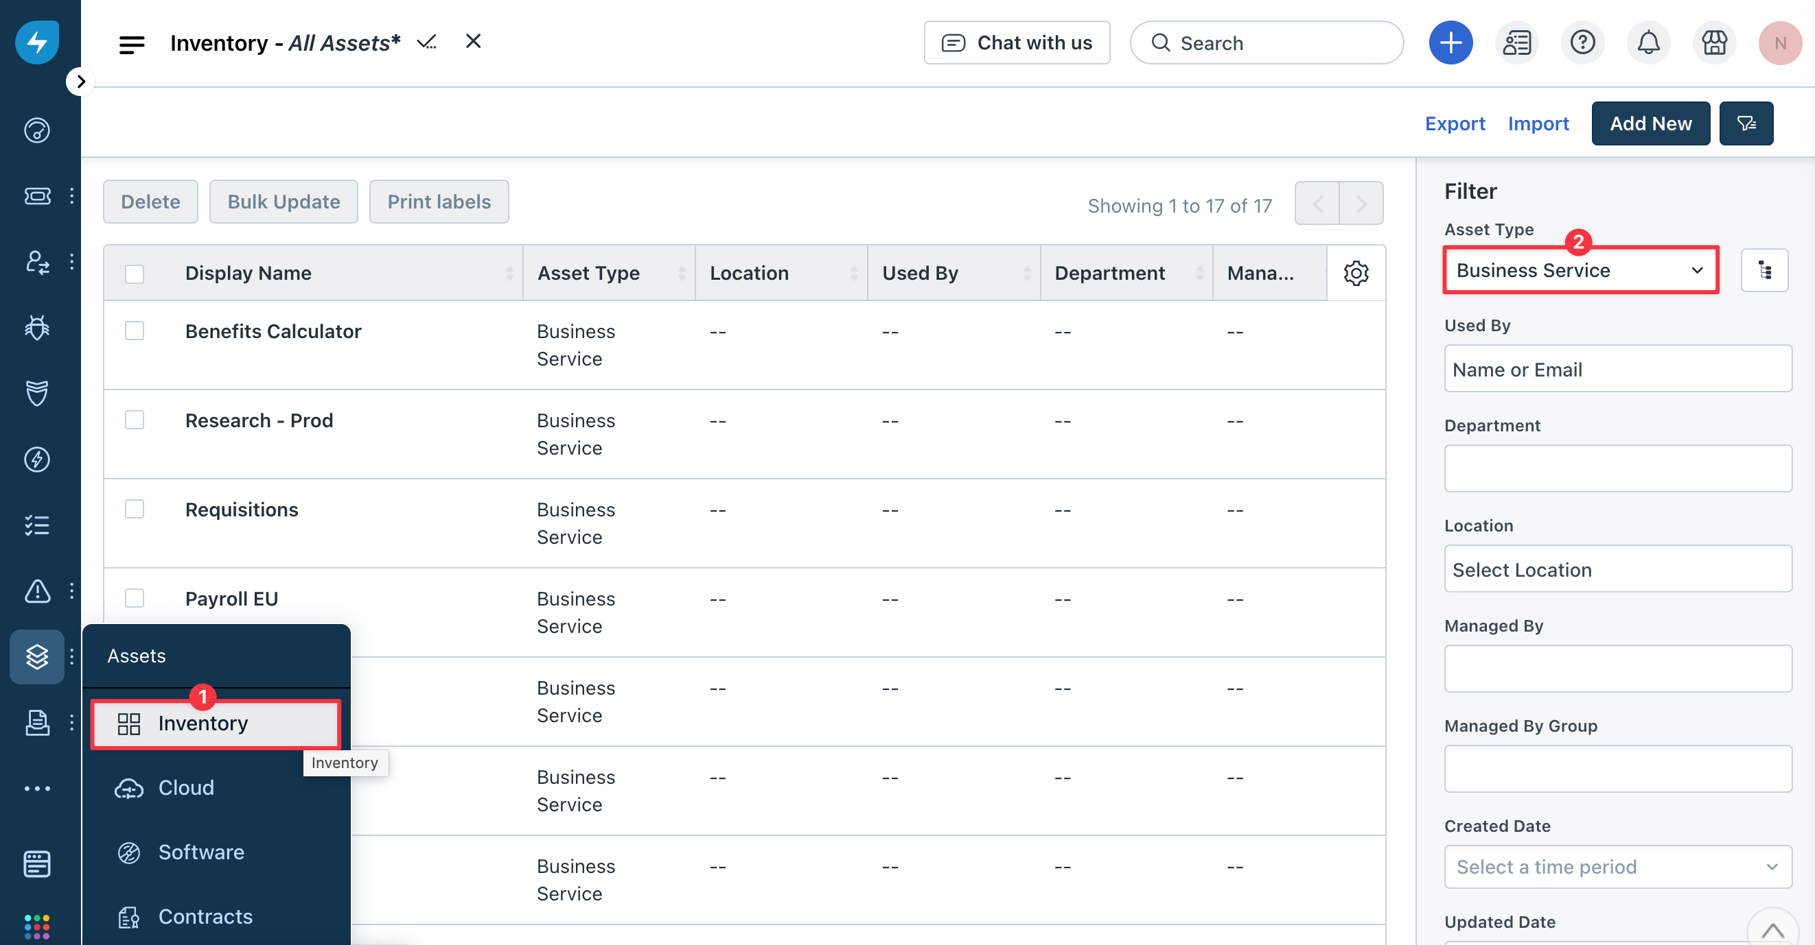Click the blue plus quick-create icon

pos(1450,43)
